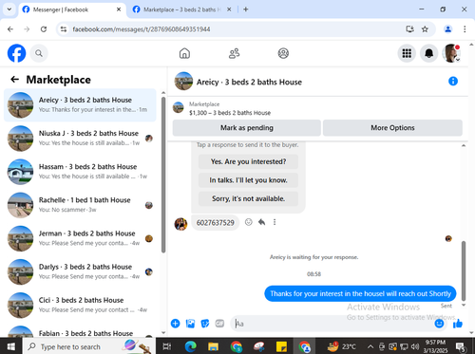
Task: Open Darlys conversation
Action: [x=80, y=271]
